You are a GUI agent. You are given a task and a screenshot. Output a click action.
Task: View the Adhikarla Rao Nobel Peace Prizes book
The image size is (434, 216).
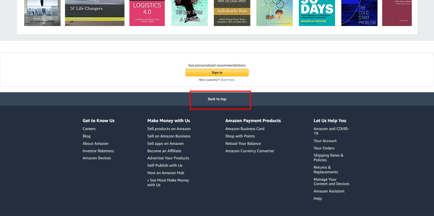pos(232,13)
